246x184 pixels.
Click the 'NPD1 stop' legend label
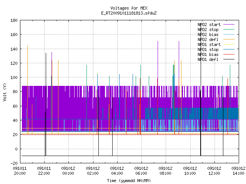coord(208,49)
